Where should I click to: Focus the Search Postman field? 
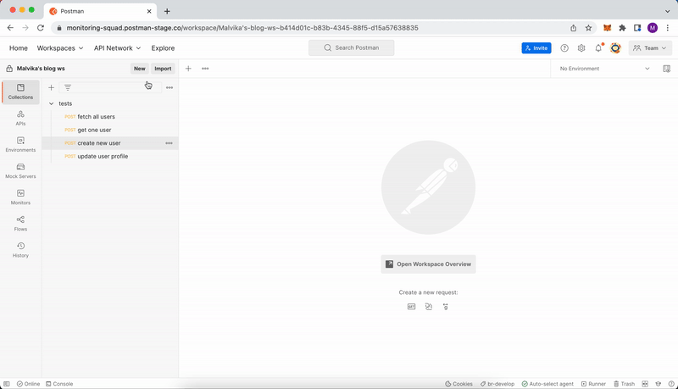[351, 48]
